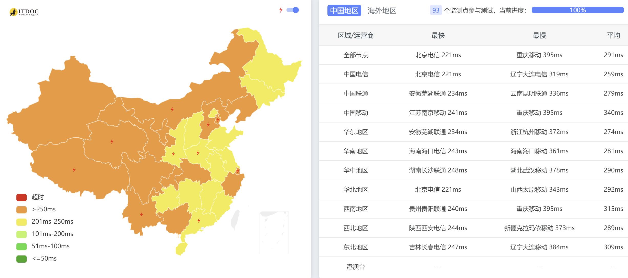Click the 291ms average for 全部节点
This screenshot has width=628, height=278.
pos(613,55)
